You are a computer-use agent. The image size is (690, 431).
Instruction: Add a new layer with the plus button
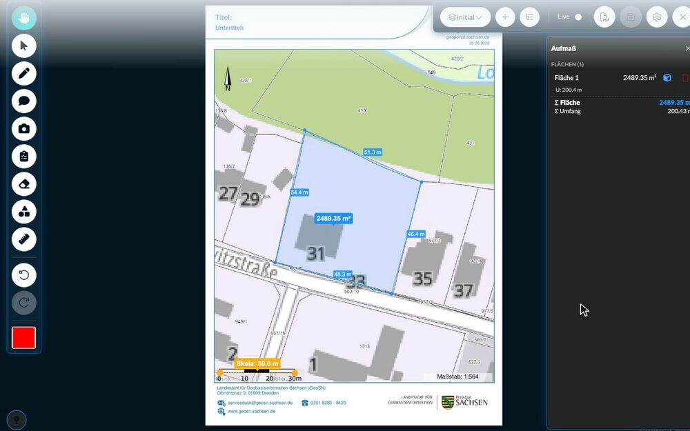pos(505,17)
